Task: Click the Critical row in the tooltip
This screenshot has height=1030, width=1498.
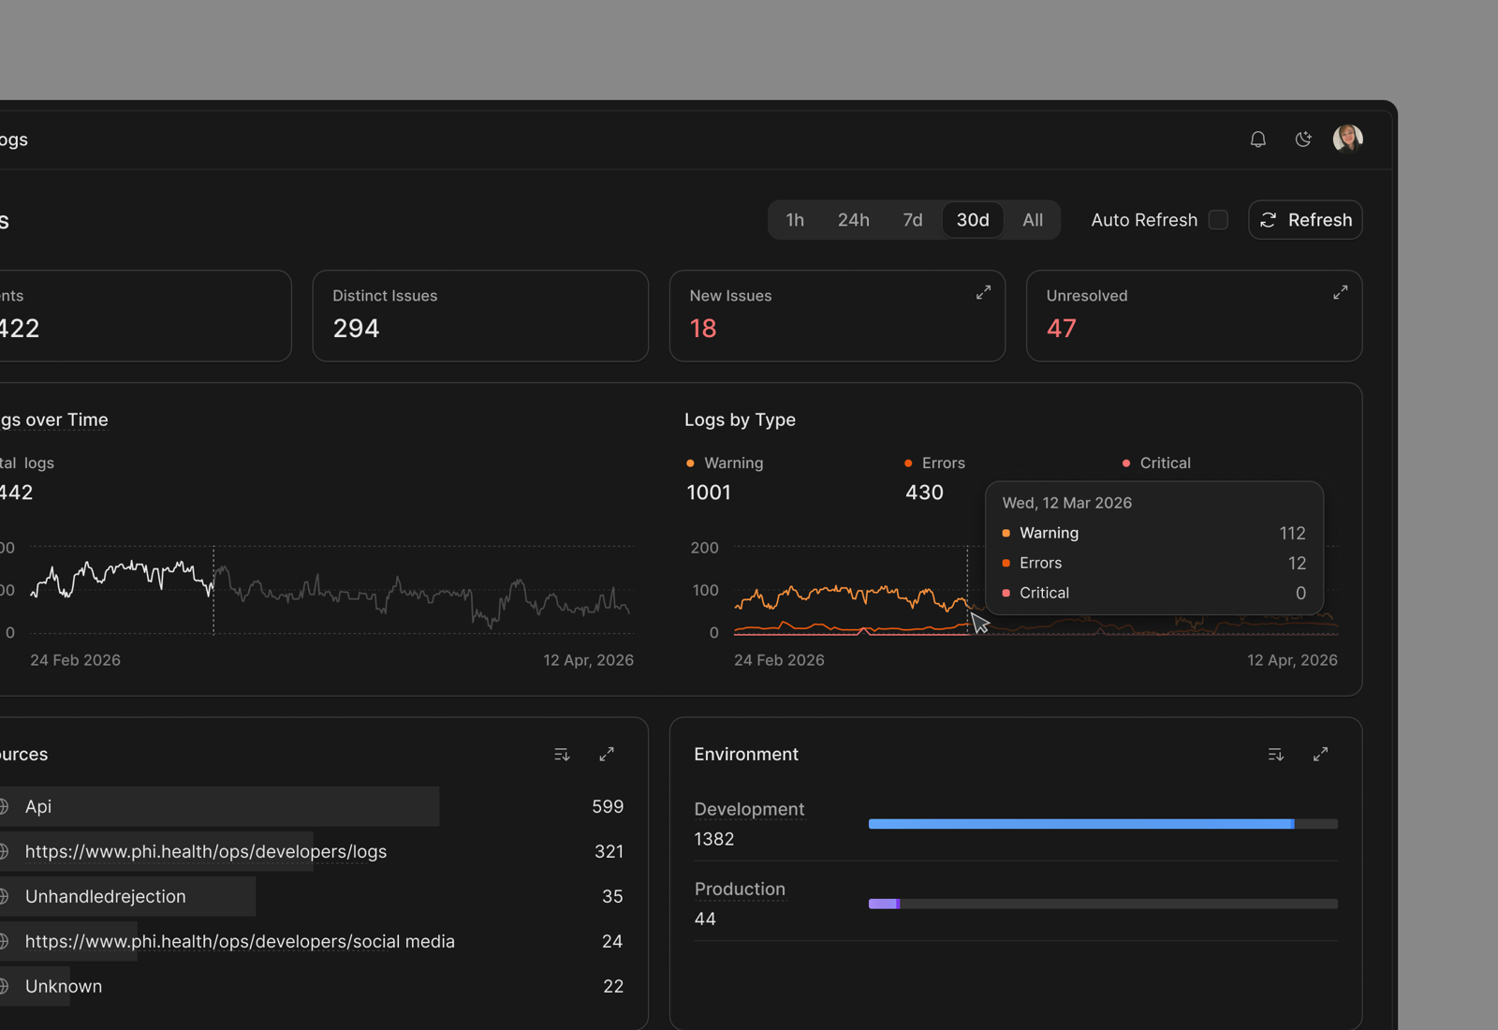Action: [1153, 593]
